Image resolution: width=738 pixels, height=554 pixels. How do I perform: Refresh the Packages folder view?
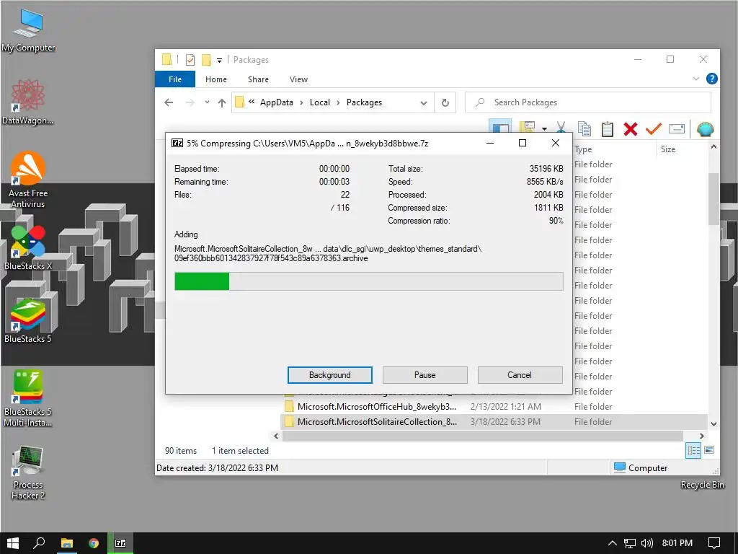coord(445,102)
